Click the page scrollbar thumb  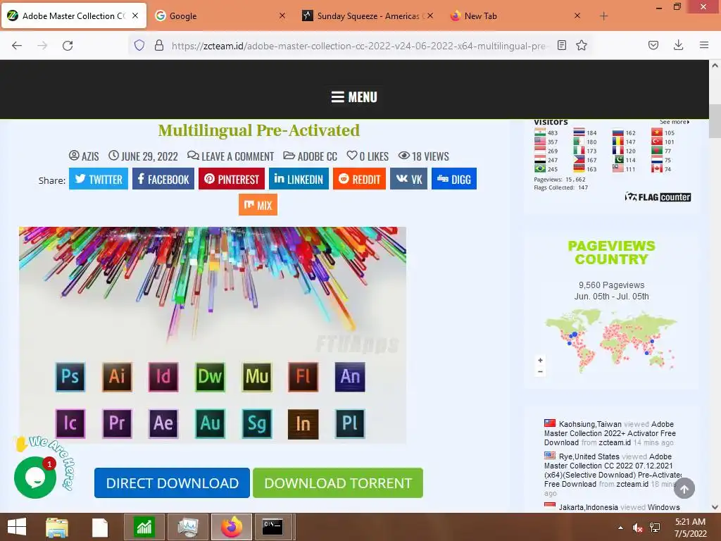point(715,121)
